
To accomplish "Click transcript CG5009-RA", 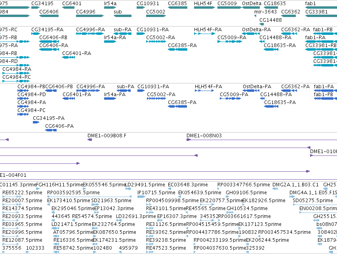I will click(x=230, y=42).
